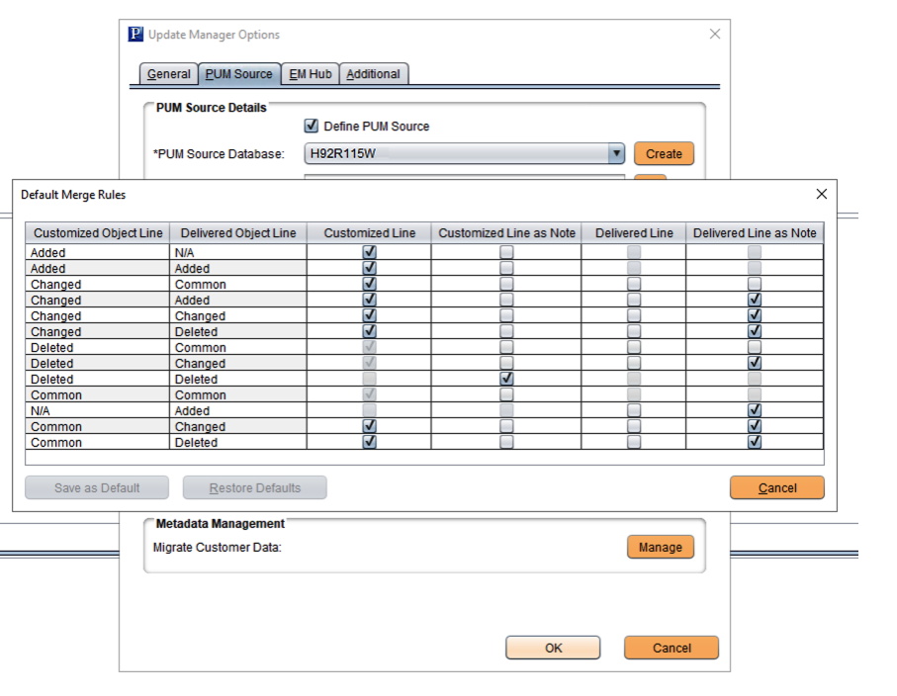Click the H92R115W database combo box

(x=455, y=154)
